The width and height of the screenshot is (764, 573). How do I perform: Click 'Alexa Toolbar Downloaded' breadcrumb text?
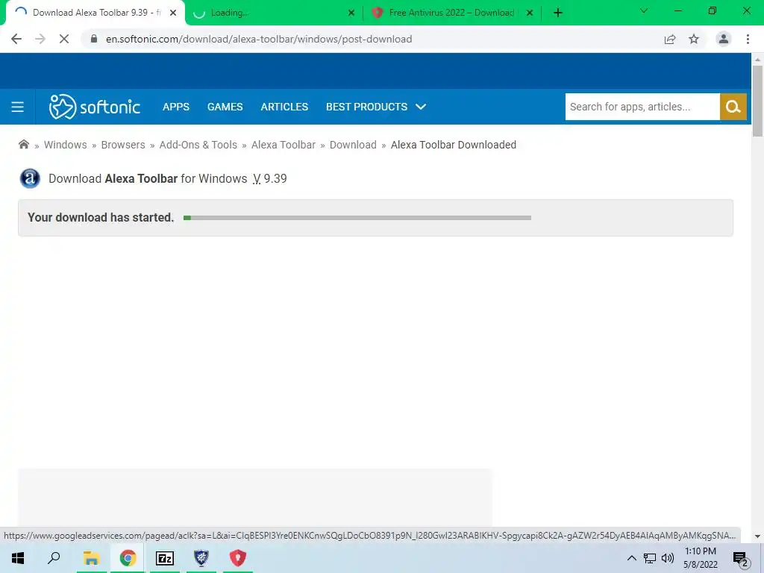point(453,145)
